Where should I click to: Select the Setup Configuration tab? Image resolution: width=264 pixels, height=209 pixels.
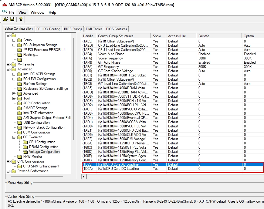[19, 29]
